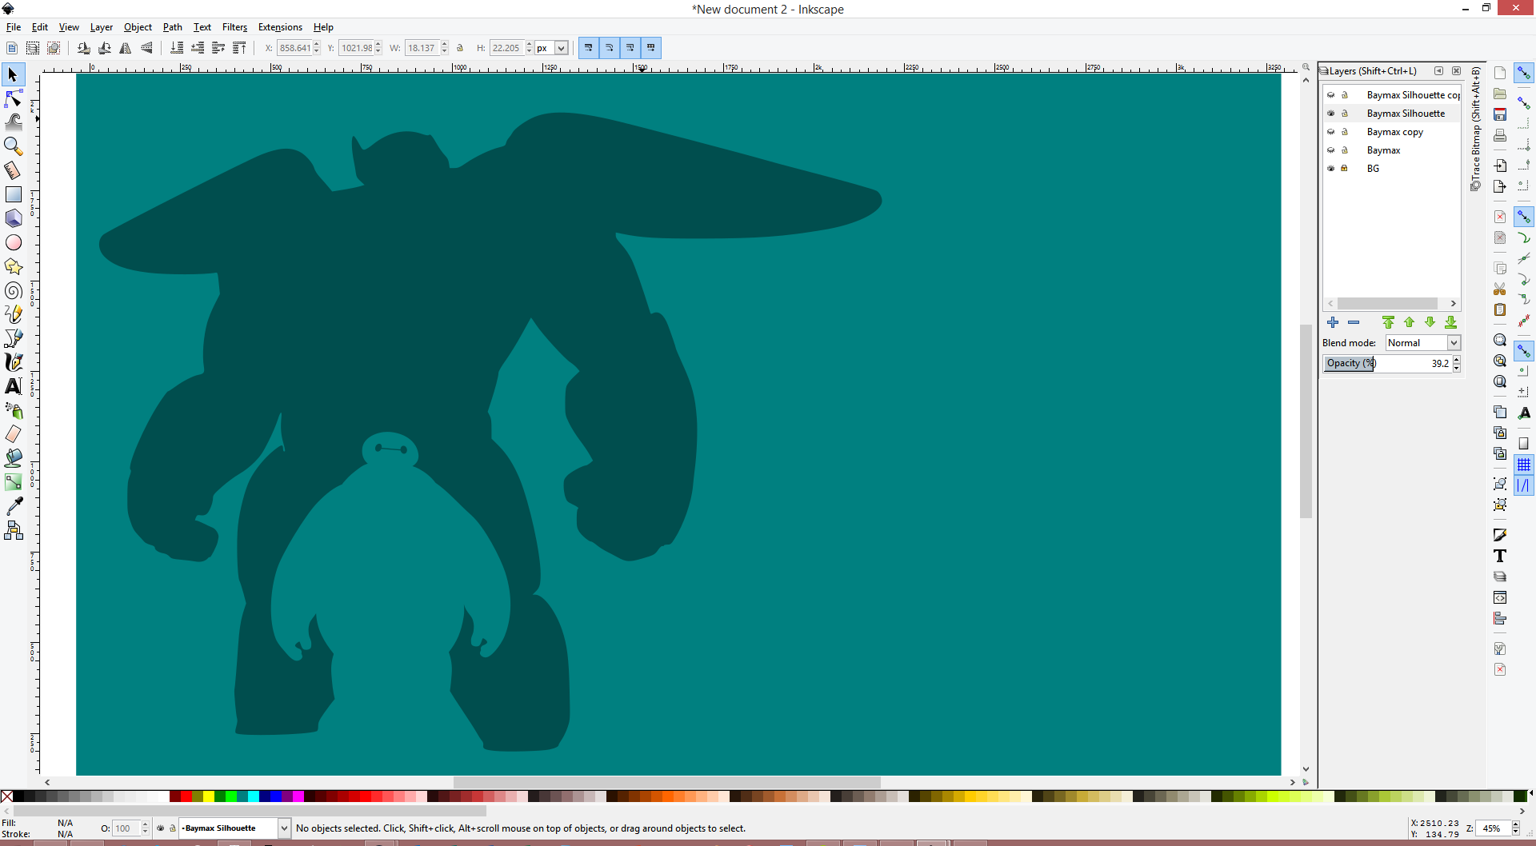Select the Dropper color picker tool
This screenshot has height=846, width=1536.
(x=14, y=506)
